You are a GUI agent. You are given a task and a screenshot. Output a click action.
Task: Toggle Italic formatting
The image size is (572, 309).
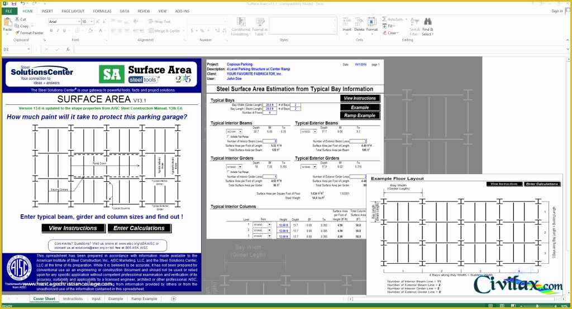coord(58,31)
